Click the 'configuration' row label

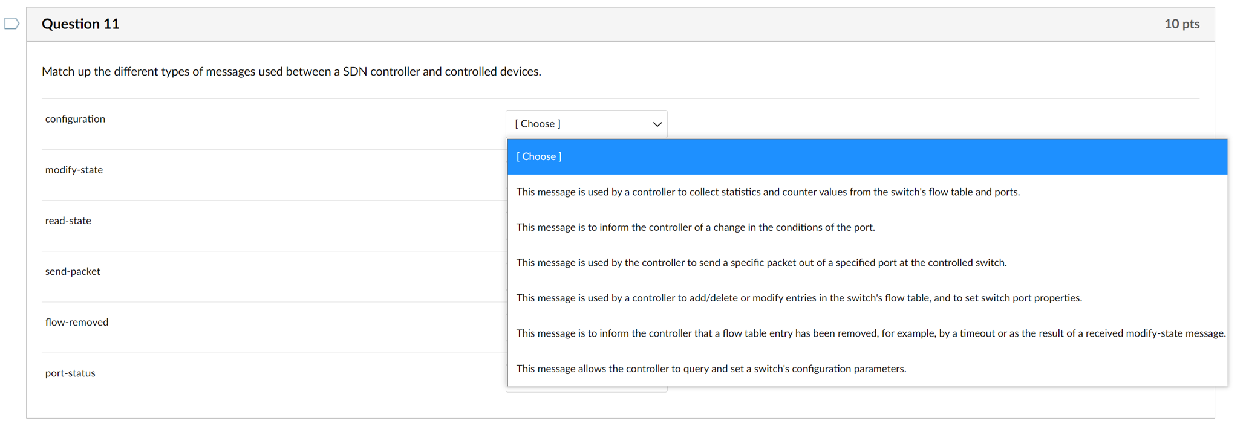pyautogui.click(x=75, y=119)
